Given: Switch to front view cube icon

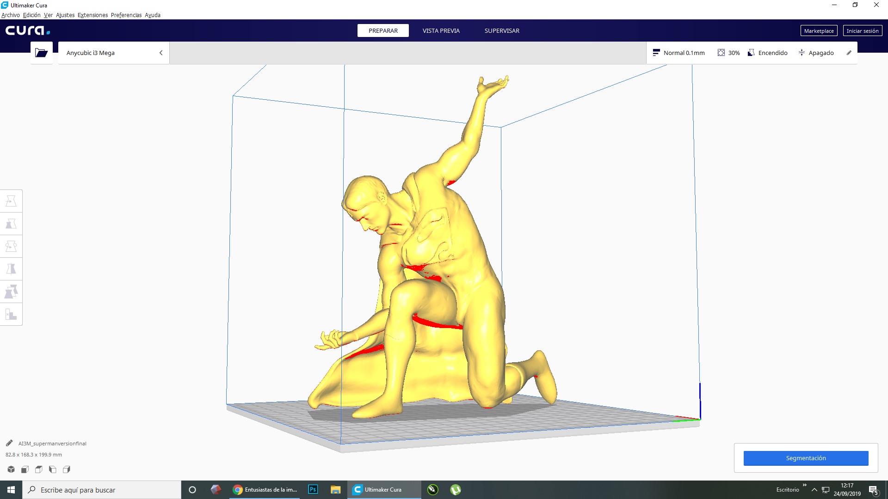Looking at the screenshot, I should click(25, 469).
